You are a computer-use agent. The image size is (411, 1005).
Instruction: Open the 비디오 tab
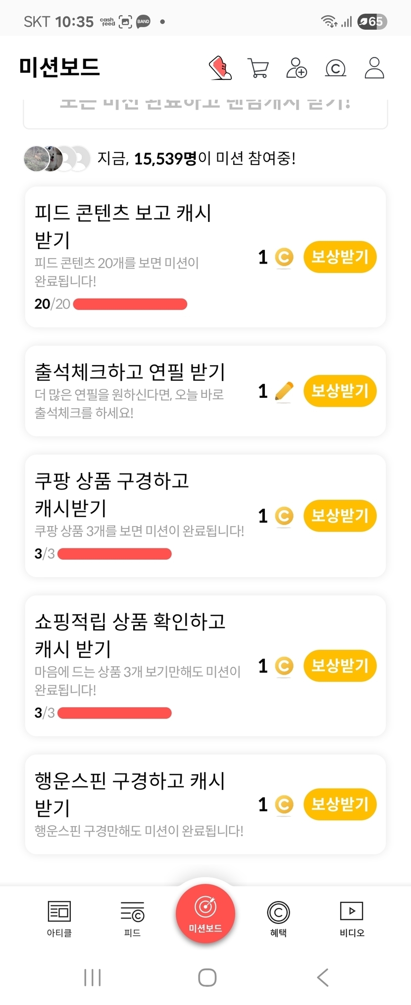[x=352, y=919]
